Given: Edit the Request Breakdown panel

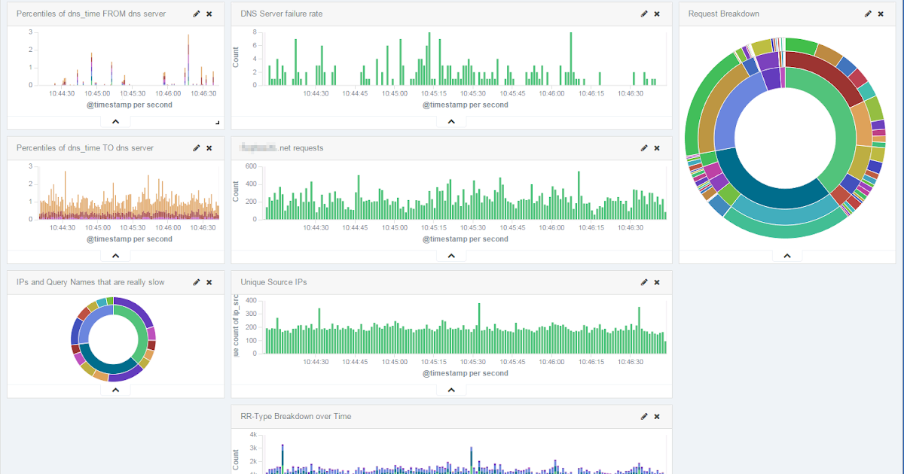Looking at the screenshot, I should click(x=868, y=14).
